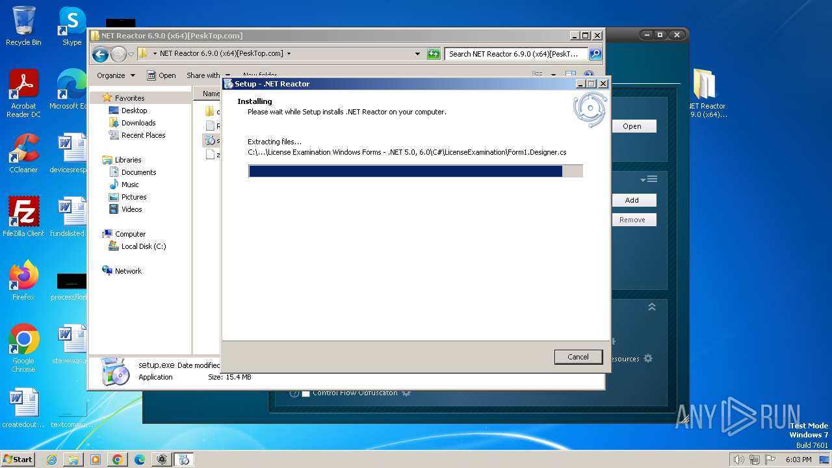This screenshot has height=468, width=832.
Task: Open the Documents library
Action: pyautogui.click(x=138, y=172)
